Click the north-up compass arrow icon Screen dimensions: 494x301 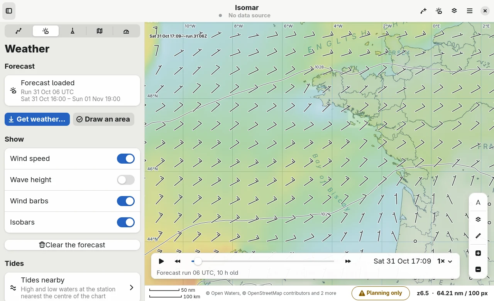478,203
